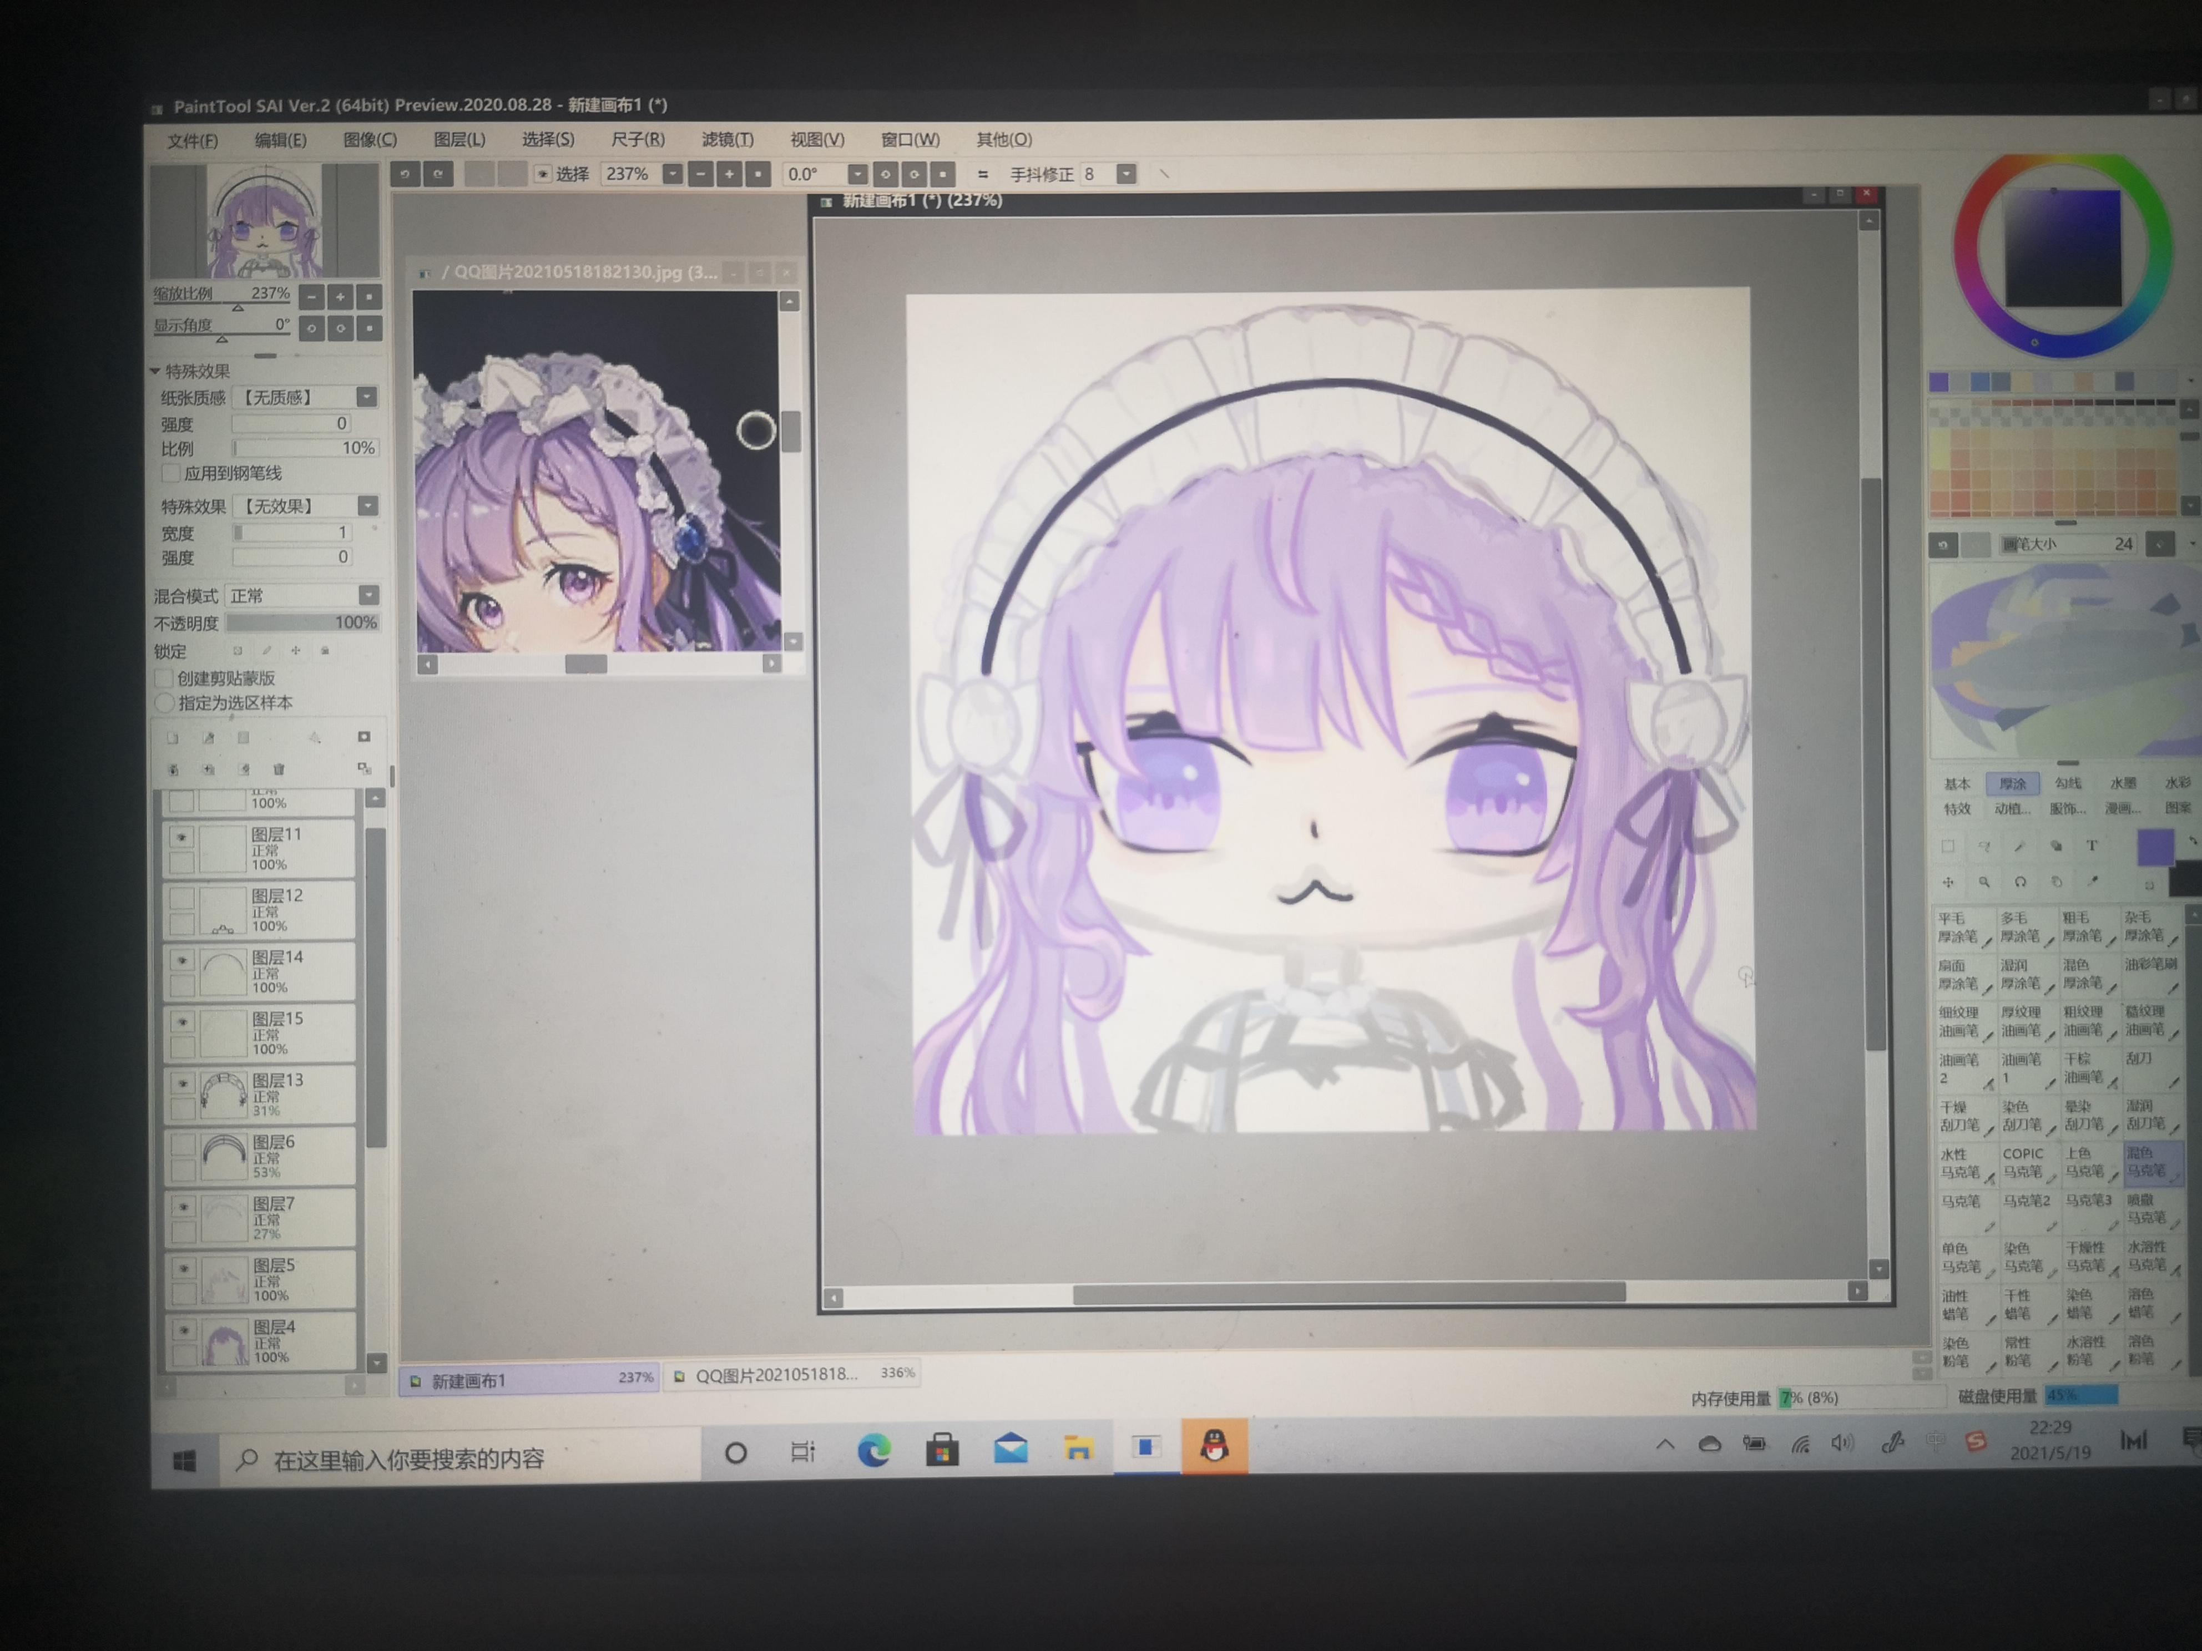
Task: Adjust the 不透明度 opacity slider
Action: coord(302,623)
